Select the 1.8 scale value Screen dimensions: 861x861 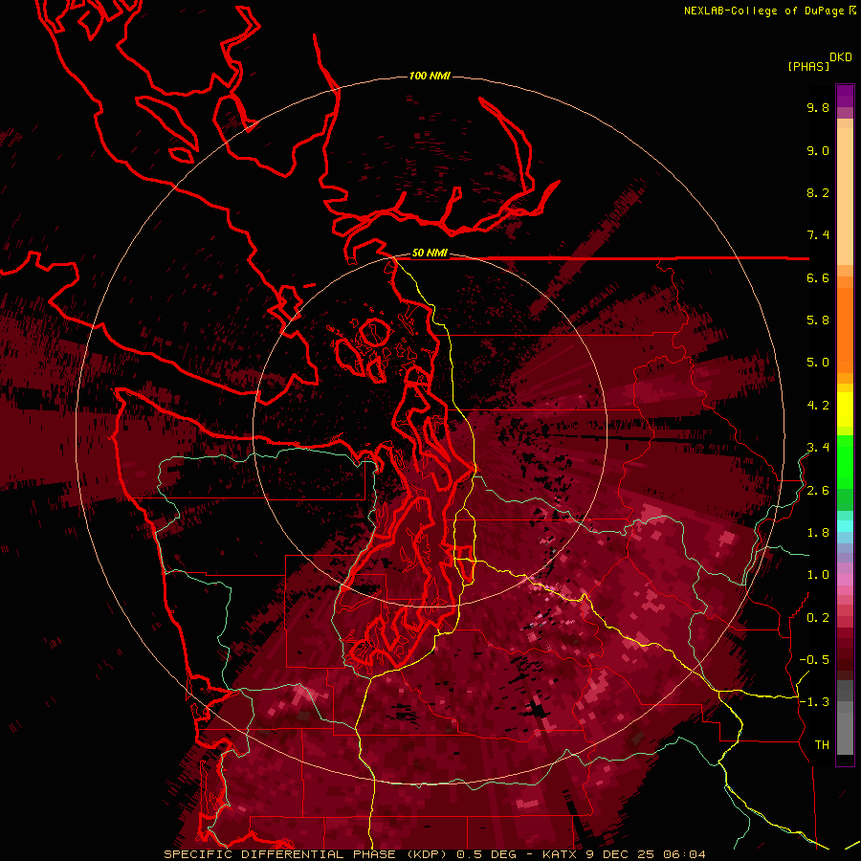coord(818,533)
